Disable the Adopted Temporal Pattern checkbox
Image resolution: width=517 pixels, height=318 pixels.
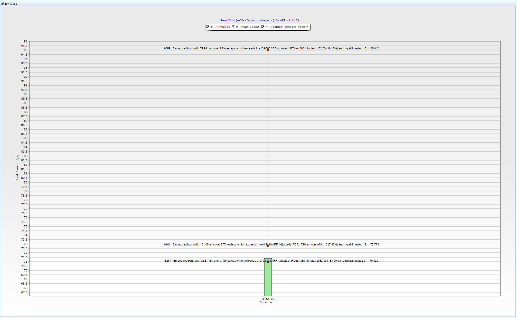[x=263, y=27]
